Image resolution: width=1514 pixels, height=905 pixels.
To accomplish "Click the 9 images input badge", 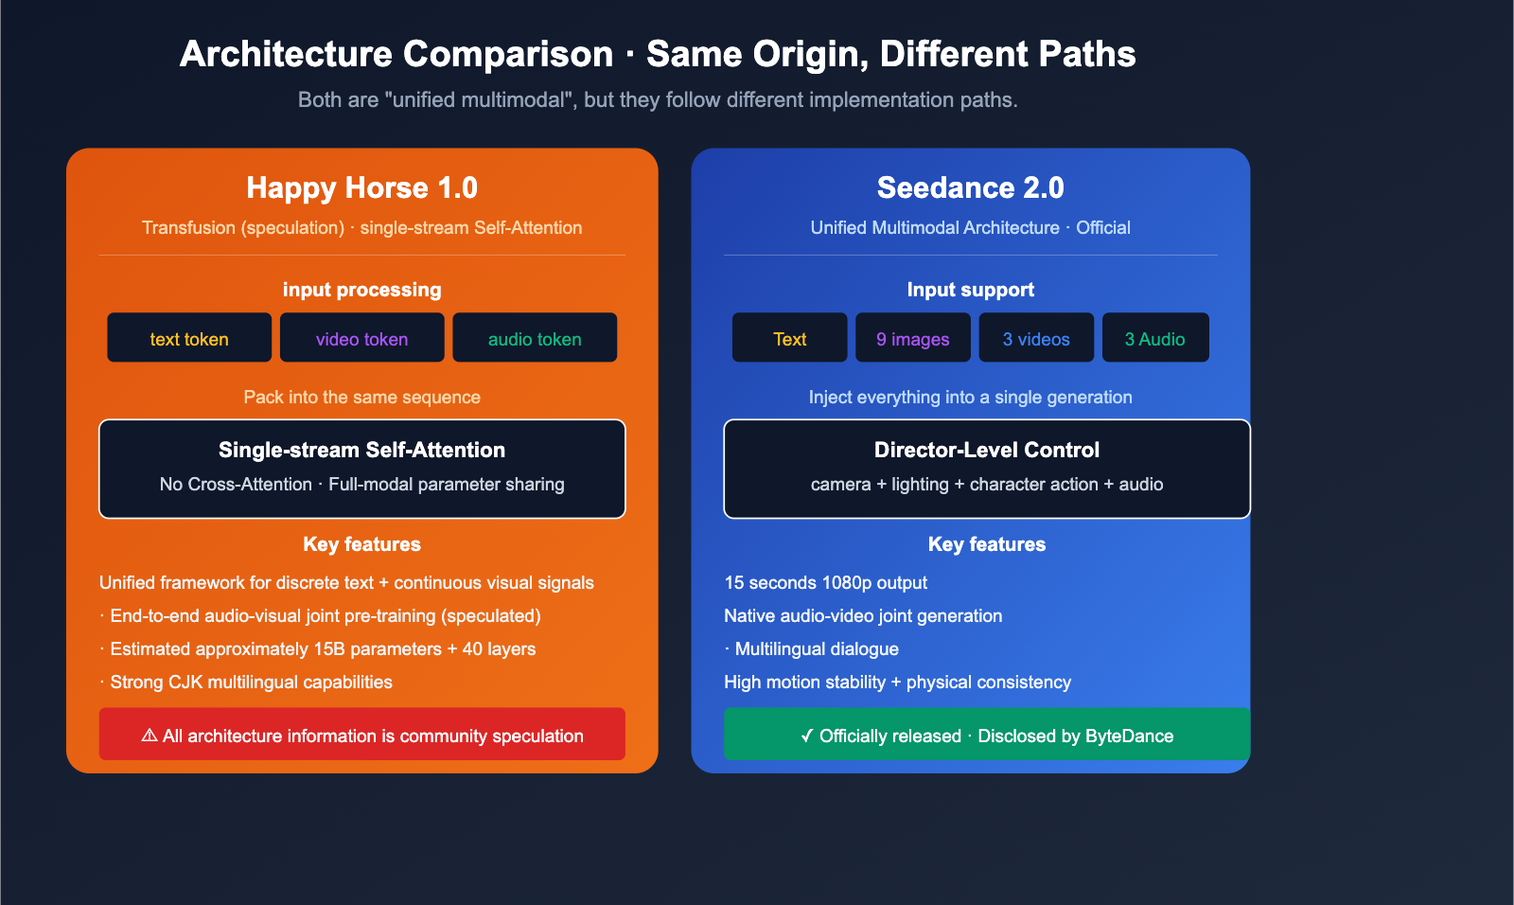I will pos(912,337).
